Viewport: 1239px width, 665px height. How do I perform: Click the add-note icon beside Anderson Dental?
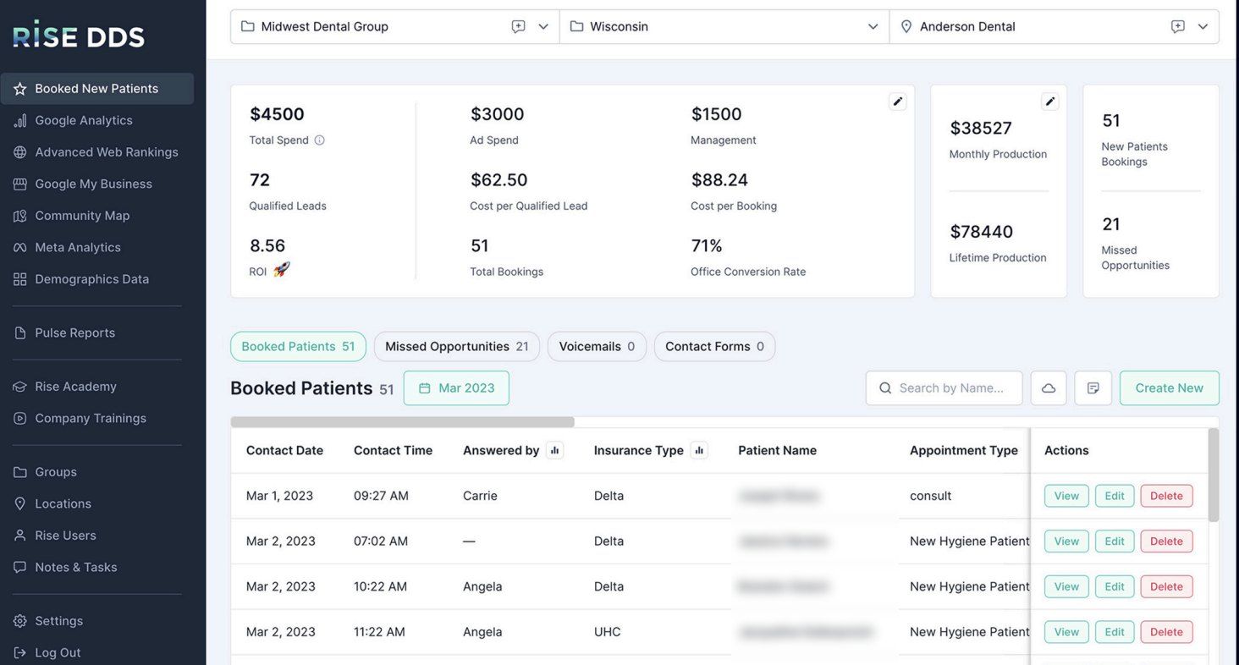point(1177,26)
